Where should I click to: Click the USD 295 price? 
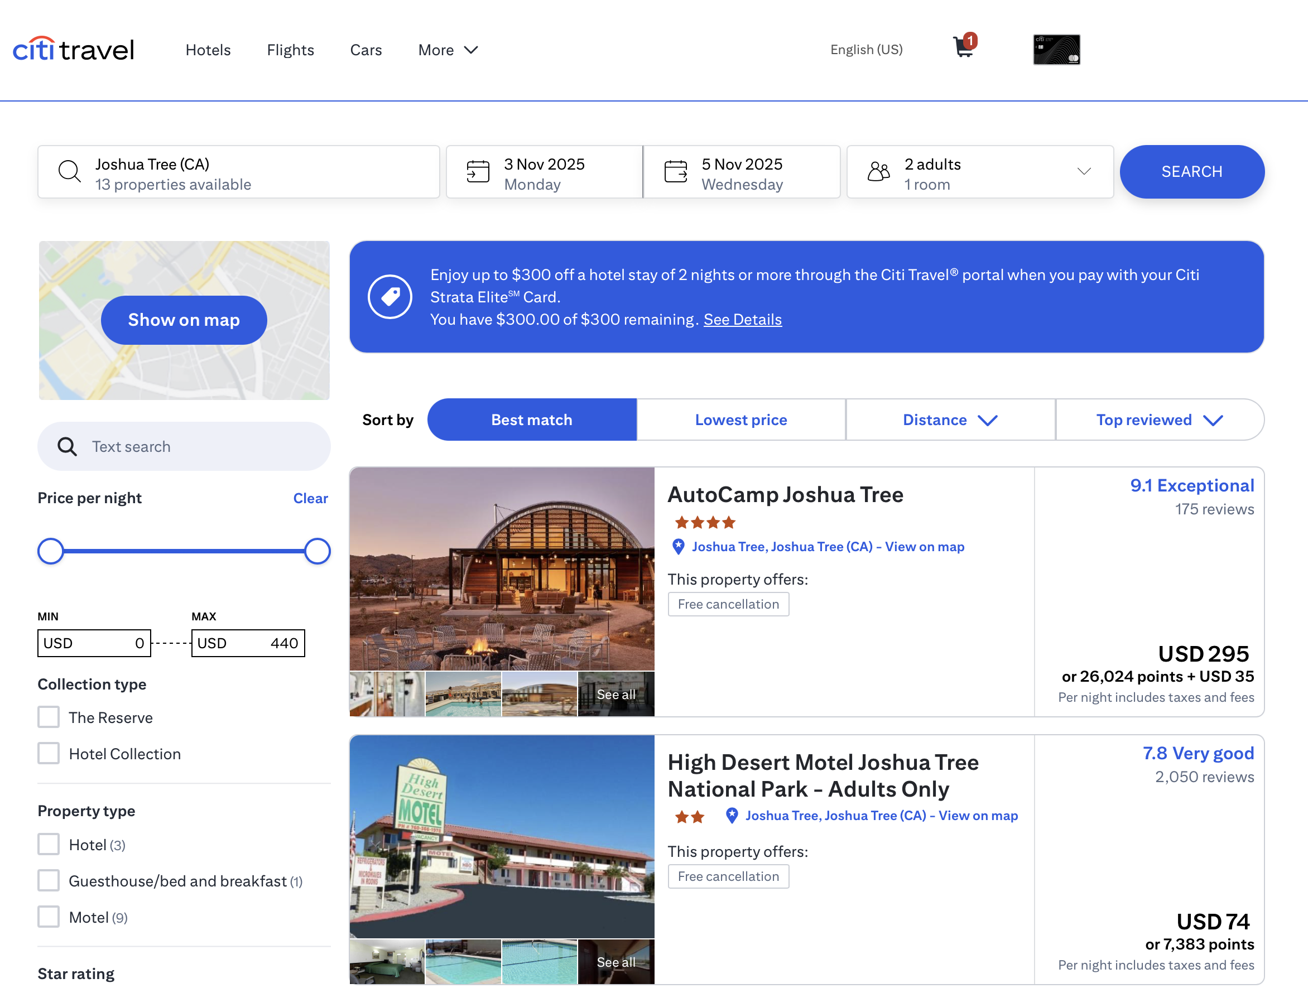point(1203,654)
